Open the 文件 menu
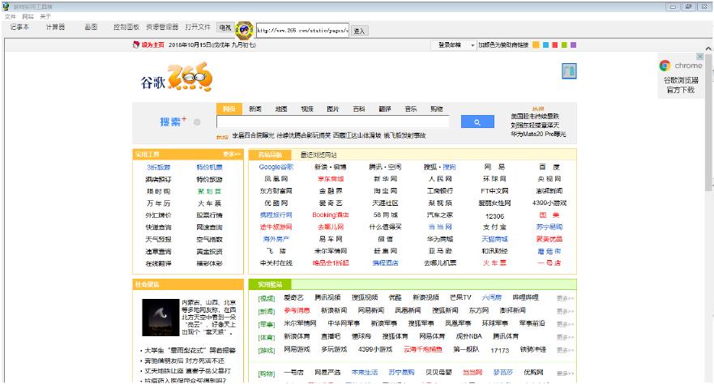 pyautogui.click(x=10, y=16)
